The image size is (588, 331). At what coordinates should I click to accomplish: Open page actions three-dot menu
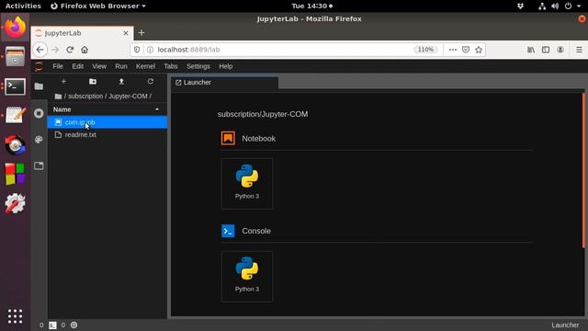coord(453,50)
